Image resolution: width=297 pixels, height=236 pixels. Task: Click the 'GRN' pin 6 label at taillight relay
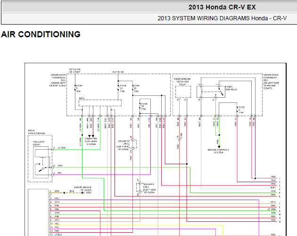click(60, 166)
